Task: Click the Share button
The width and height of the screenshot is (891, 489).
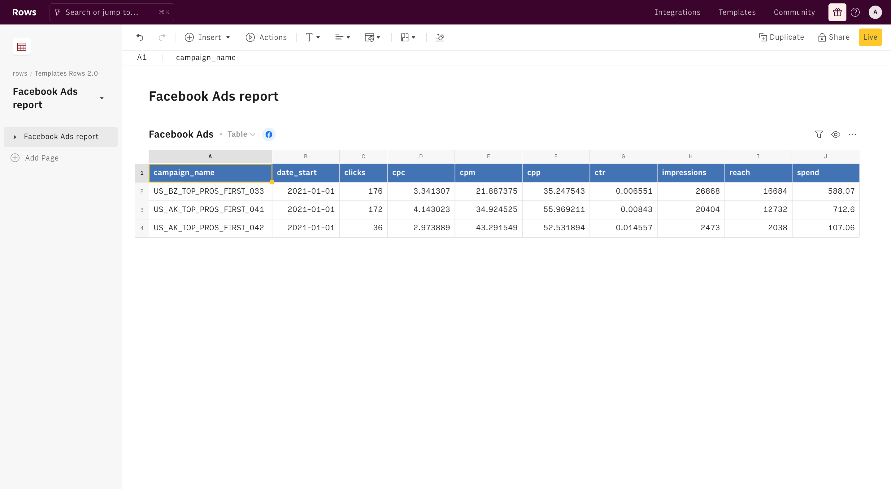Action: 834,37
